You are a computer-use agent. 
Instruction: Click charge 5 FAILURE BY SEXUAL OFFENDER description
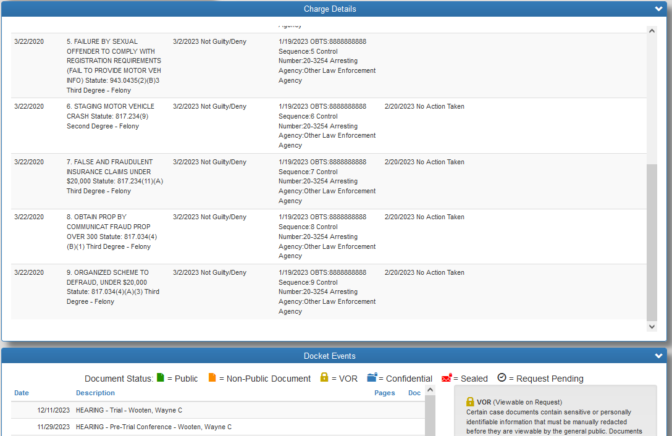pos(114,65)
